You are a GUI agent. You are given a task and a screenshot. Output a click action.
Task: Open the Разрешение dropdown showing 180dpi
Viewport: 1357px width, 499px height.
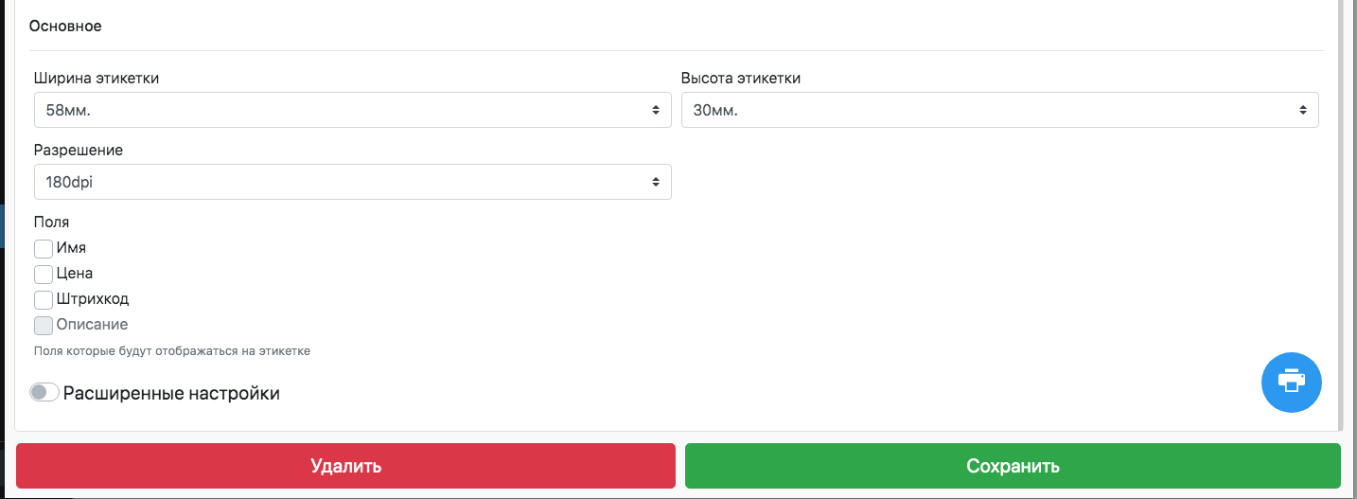click(352, 182)
